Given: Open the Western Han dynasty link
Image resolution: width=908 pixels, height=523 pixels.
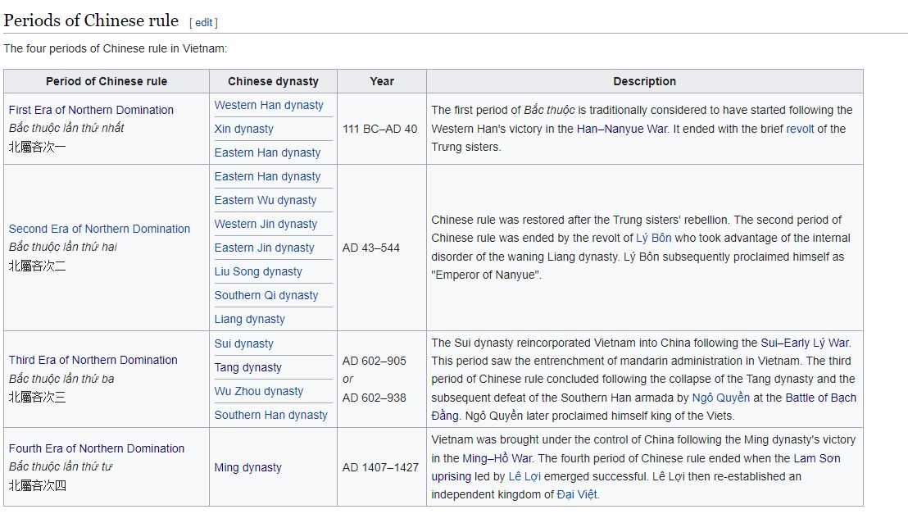Looking at the screenshot, I should point(269,105).
